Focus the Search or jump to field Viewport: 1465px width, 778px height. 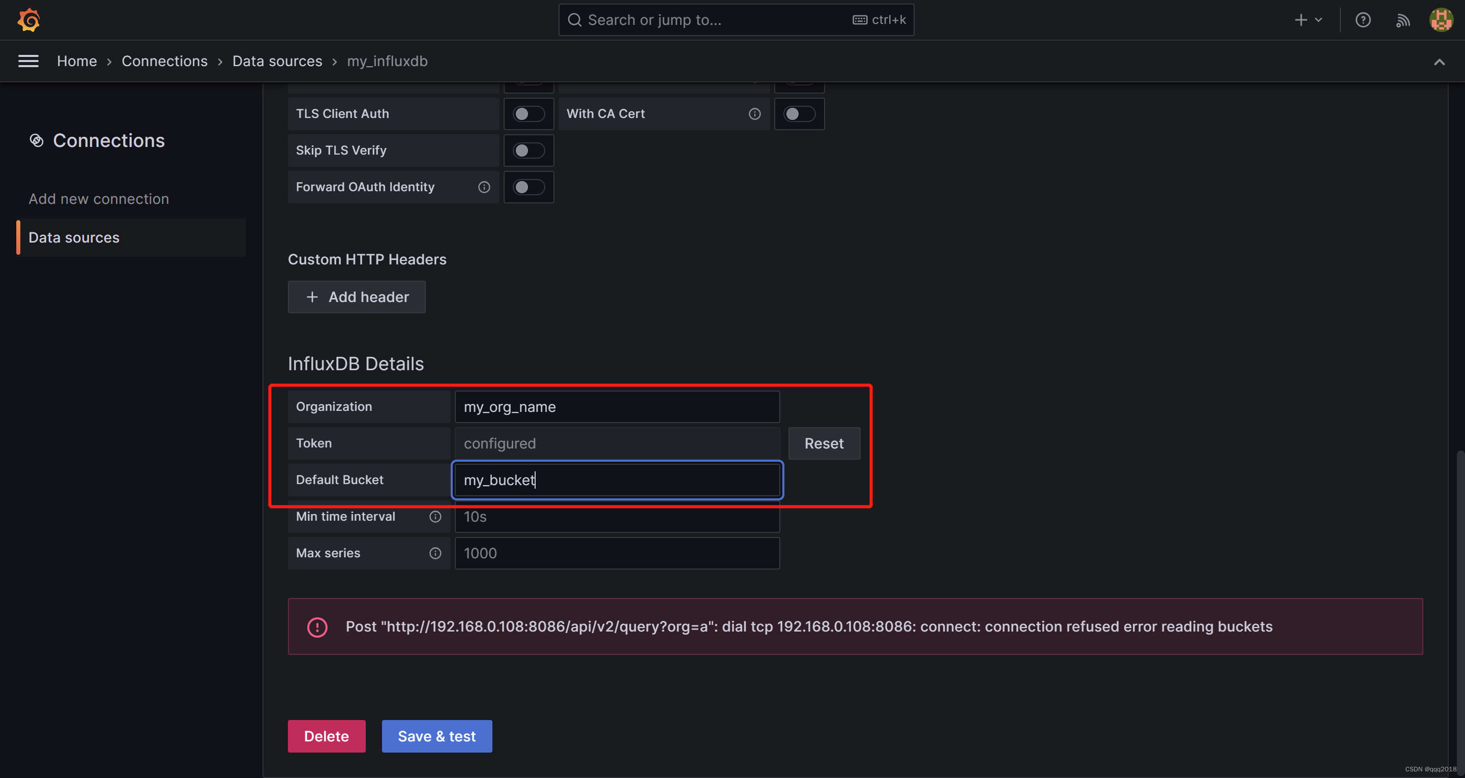pos(736,20)
